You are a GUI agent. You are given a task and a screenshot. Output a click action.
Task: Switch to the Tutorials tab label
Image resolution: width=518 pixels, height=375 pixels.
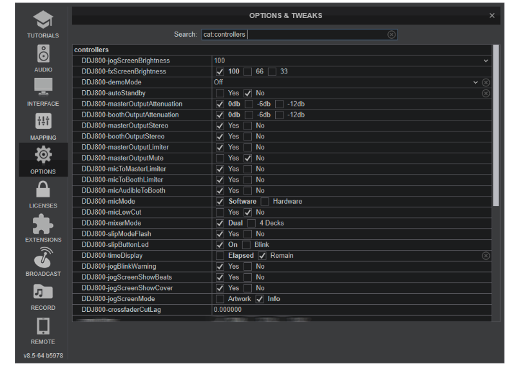click(43, 35)
